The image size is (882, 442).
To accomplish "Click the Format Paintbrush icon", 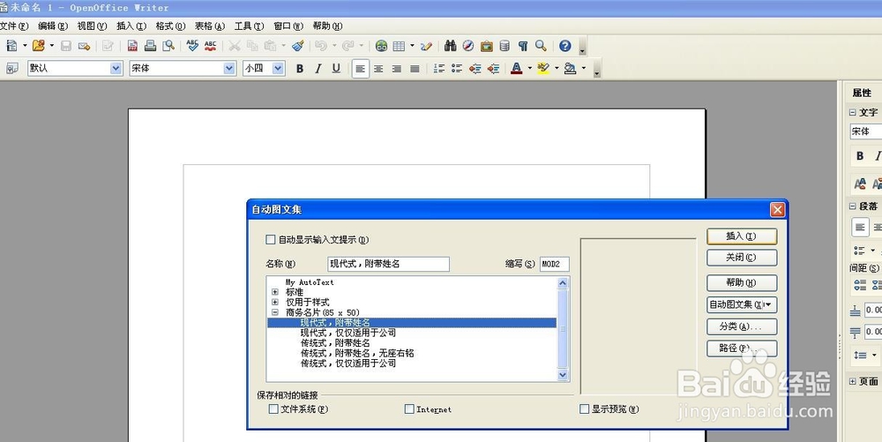I will (x=299, y=46).
